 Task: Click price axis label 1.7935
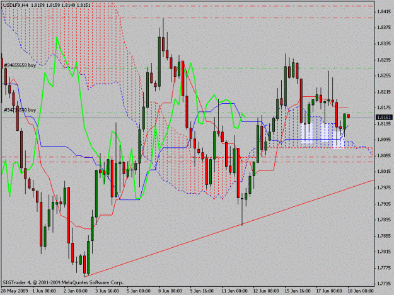(384, 204)
